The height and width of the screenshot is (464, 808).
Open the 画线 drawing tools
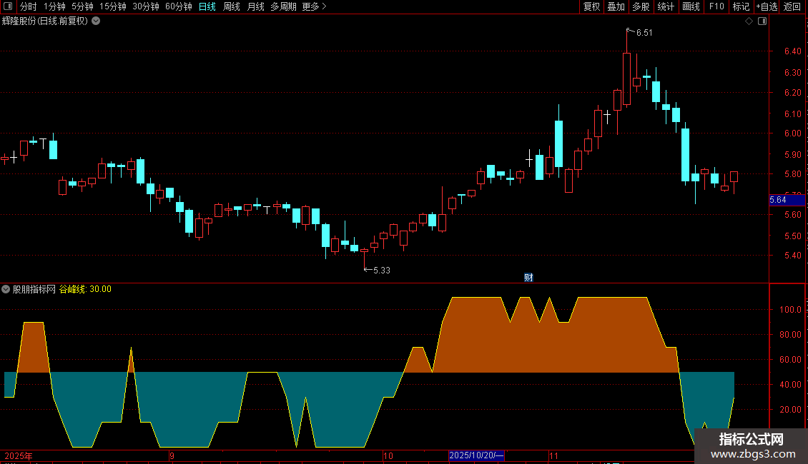coord(691,6)
